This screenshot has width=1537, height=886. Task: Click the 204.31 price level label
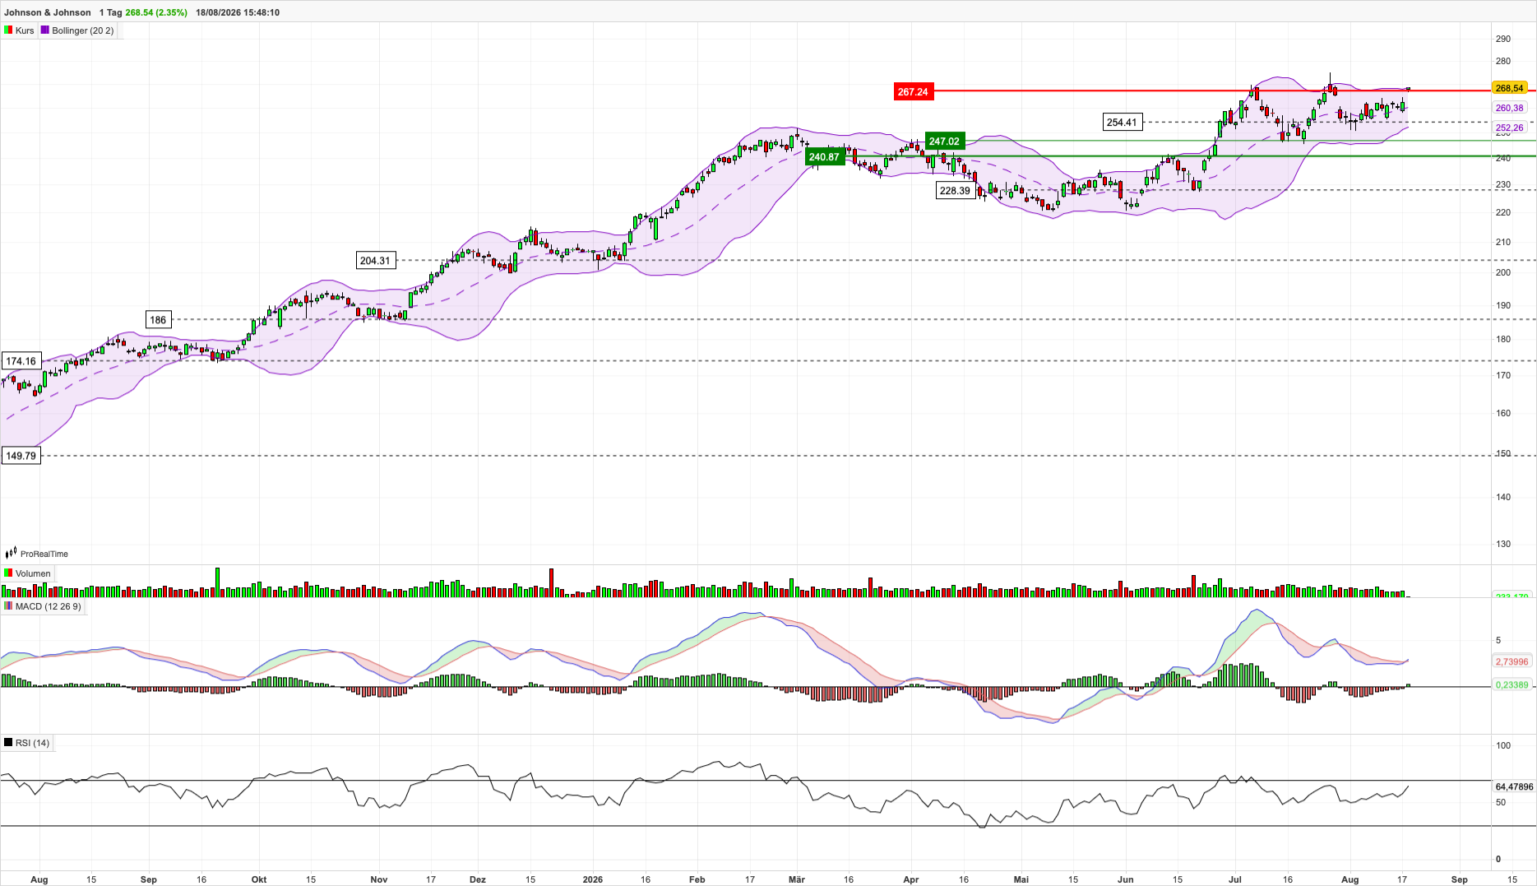pyautogui.click(x=375, y=261)
